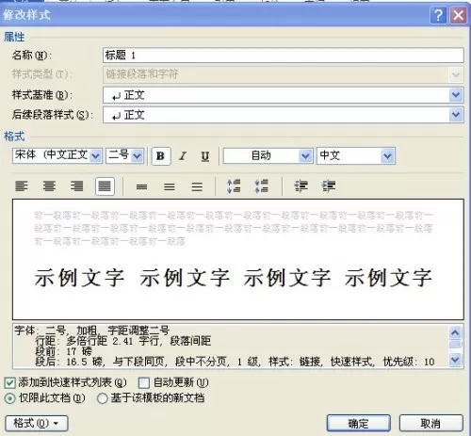The width and height of the screenshot is (471, 436).
Task: Increase paragraph spacing
Action: 234,186
